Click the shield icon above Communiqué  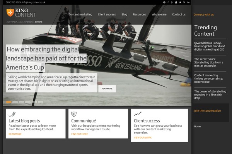coord(74,114)
